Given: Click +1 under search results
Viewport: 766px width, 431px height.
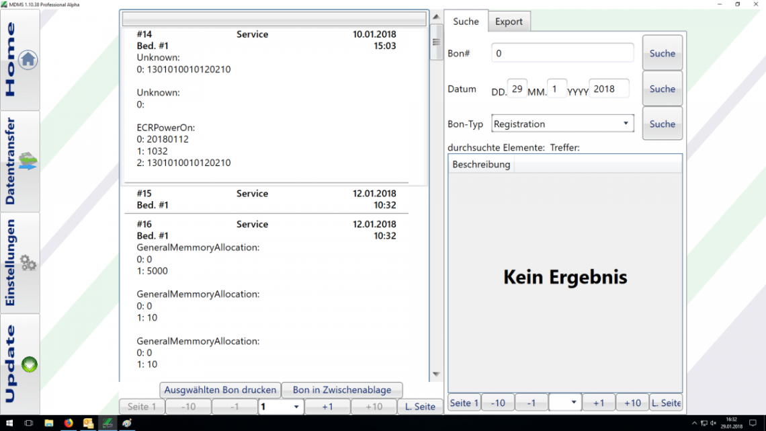Looking at the screenshot, I should 599,403.
